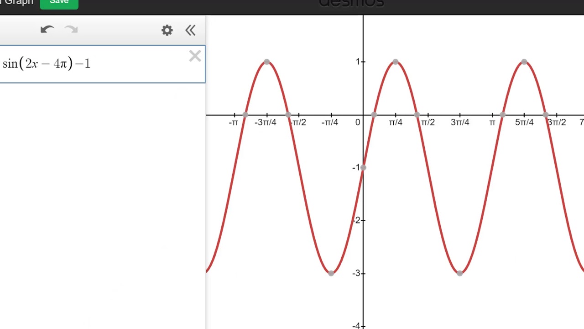
Task: Click the x-intercept point left of −π/2
Action: 288,115
